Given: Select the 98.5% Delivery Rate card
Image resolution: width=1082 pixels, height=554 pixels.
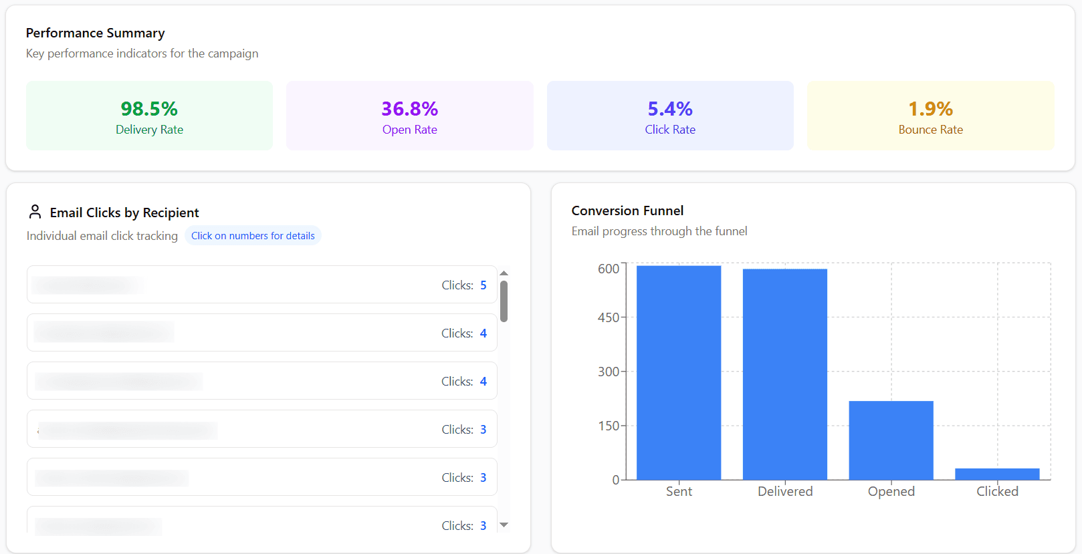Looking at the screenshot, I should (x=149, y=116).
